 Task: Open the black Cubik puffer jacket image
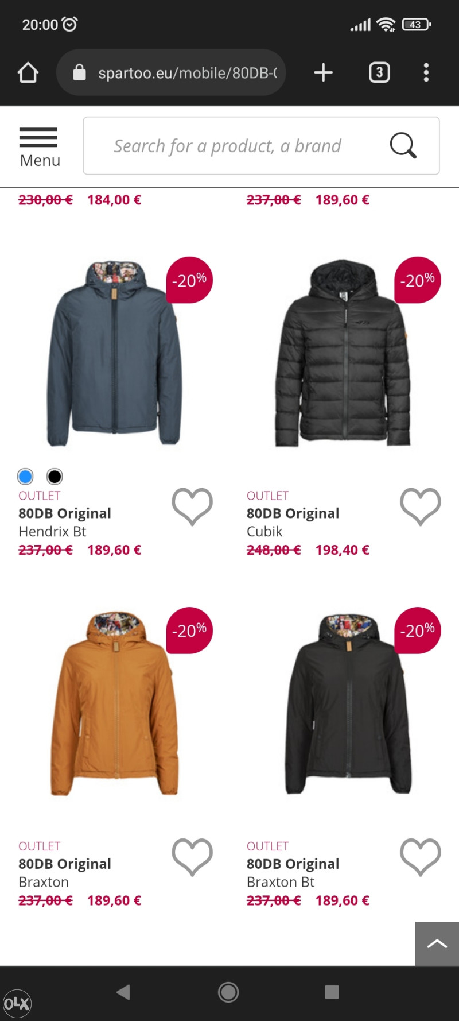(343, 353)
